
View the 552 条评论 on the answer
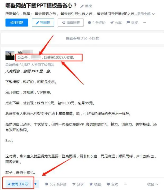point(56,184)
